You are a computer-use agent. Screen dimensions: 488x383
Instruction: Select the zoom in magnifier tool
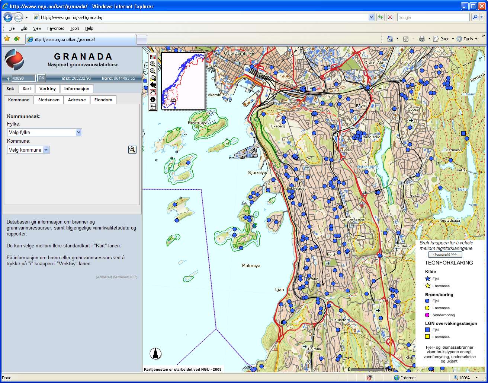coord(152,64)
